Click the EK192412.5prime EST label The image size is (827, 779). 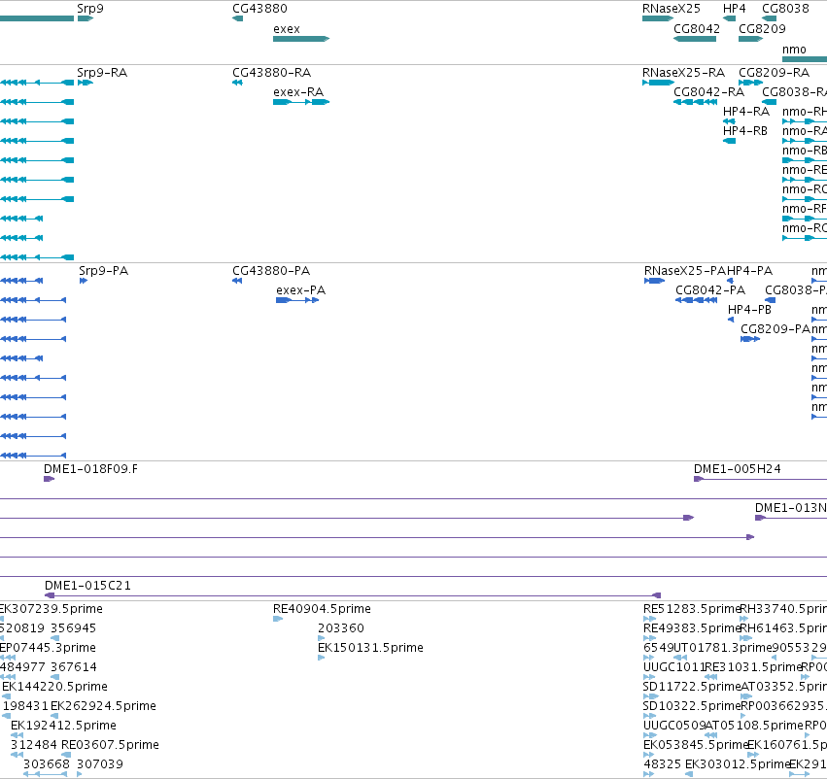coord(63,726)
